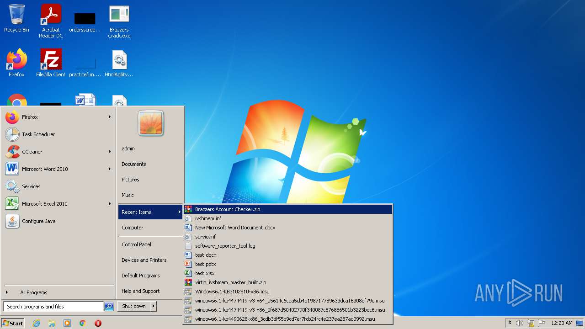
Task: Open the Firefox desktop shortcut
Action: coord(16,63)
